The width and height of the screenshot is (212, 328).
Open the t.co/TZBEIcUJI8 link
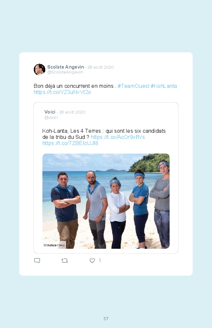(x=70, y=143)
